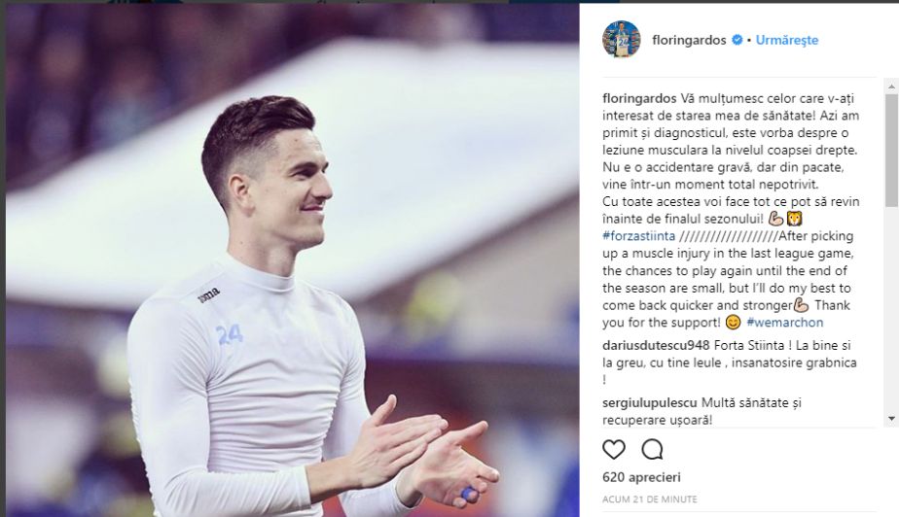Open the comment speech bubble icon
The height and width of the screenshot is (517, 899).
pyautogui.click(x=652, y=449)
